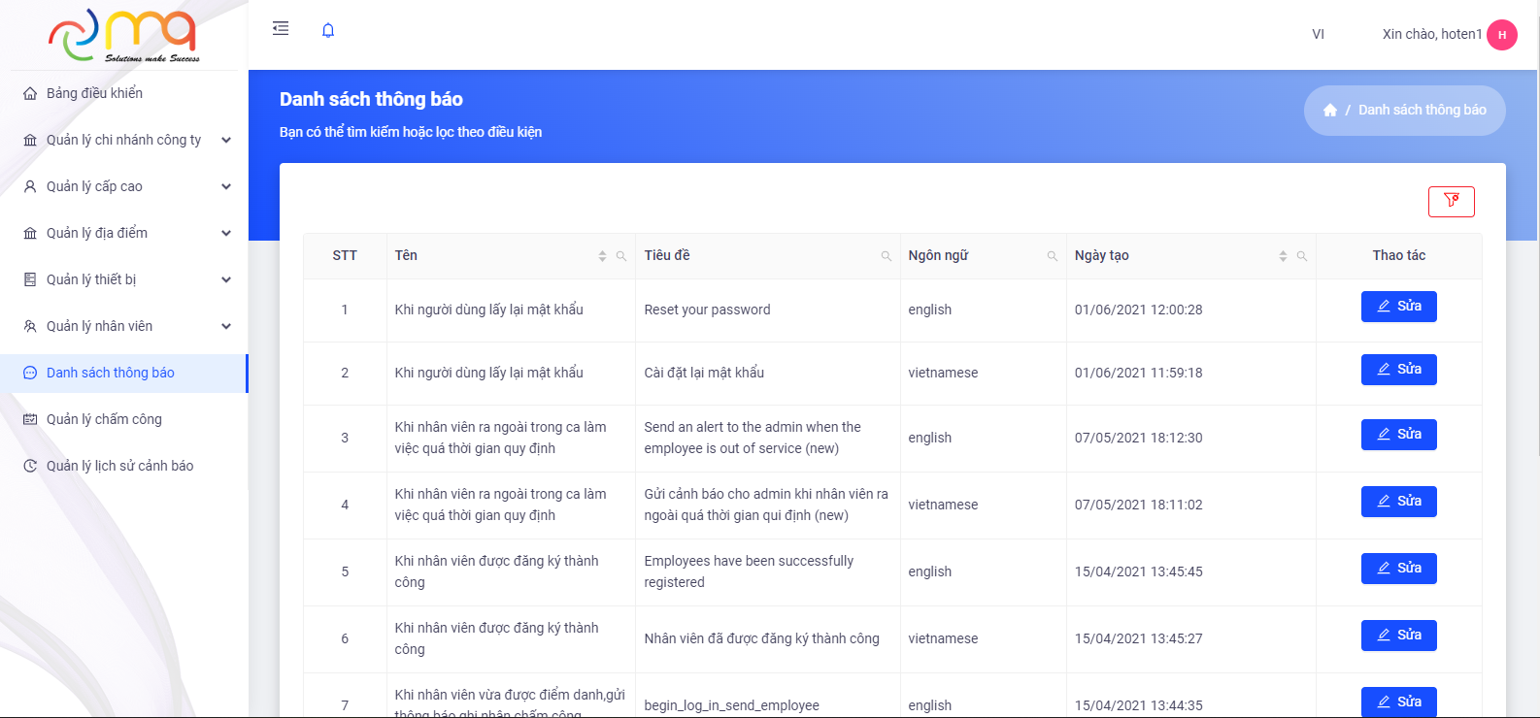1540x718 pixels.
Task: Go to Bảng điều khiển dashboard
Action: click(x=94, y=93)
